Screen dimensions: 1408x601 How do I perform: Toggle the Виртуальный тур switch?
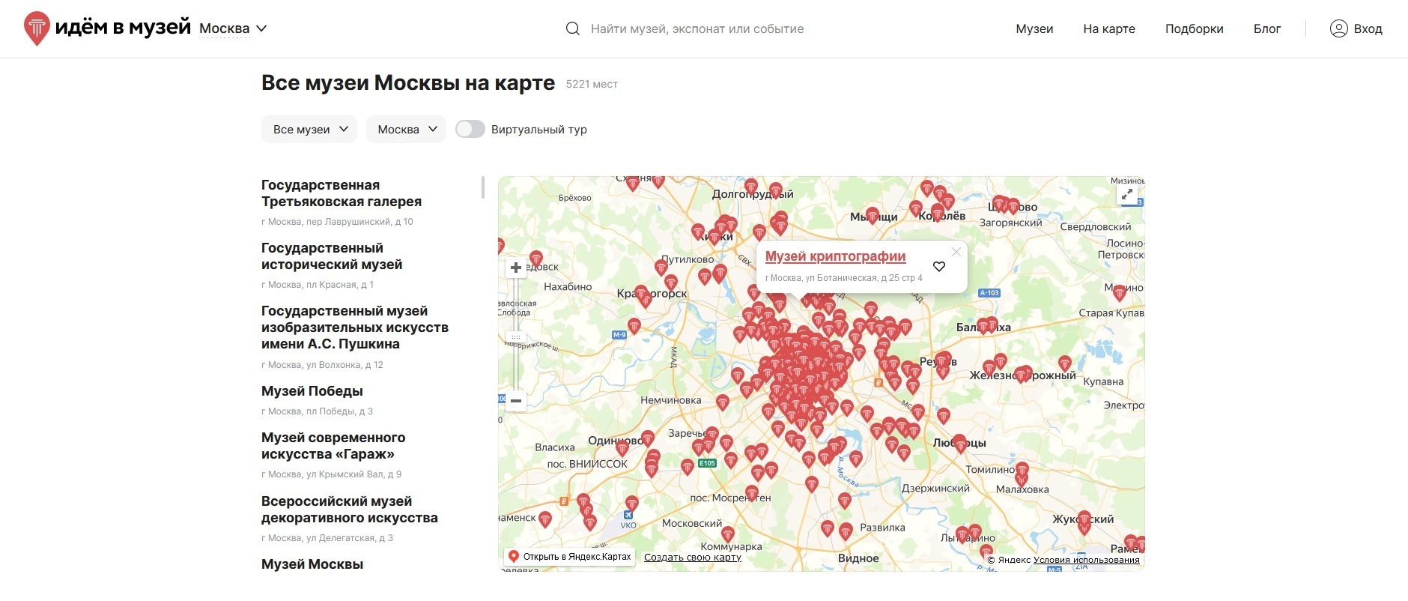pyautogui.click(x=470, y=129)
